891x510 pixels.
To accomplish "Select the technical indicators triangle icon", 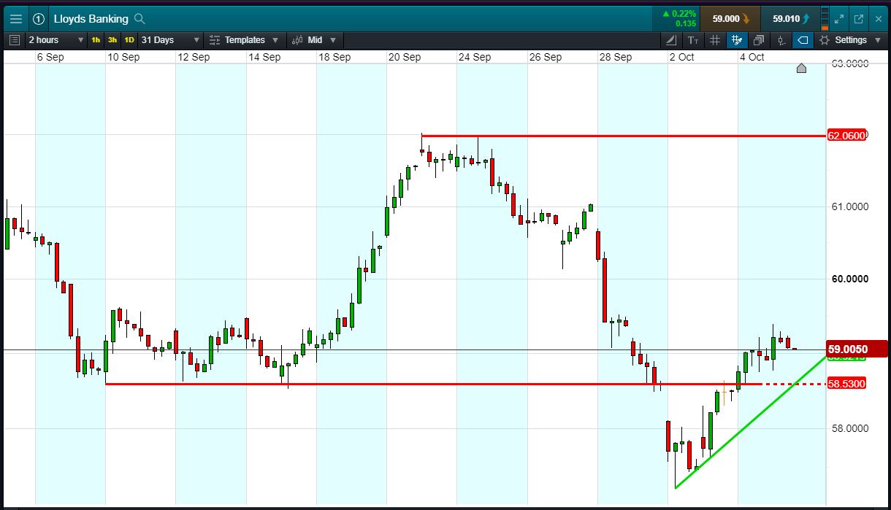I will click(672, 40).
